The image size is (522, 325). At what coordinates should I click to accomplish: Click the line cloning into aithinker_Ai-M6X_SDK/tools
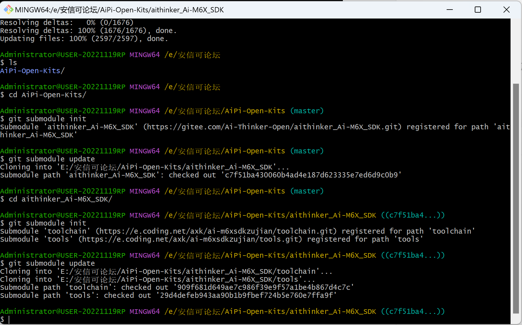coord(158,279)
